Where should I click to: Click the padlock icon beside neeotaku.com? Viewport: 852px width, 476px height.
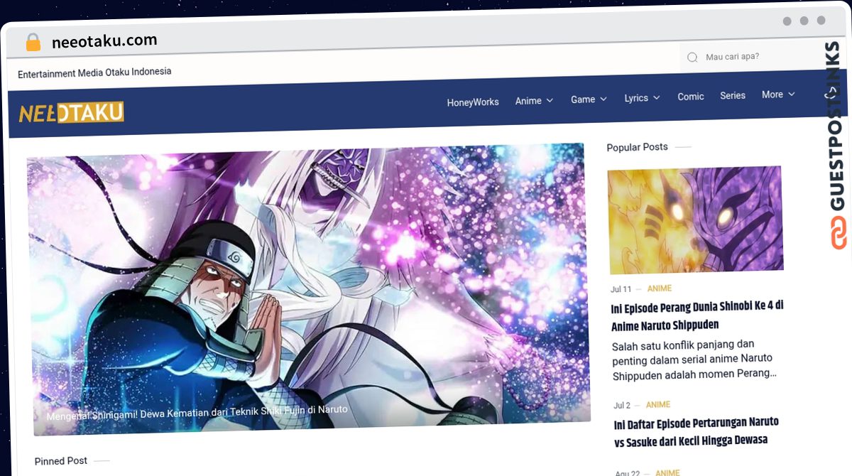[x=33, y=42]
